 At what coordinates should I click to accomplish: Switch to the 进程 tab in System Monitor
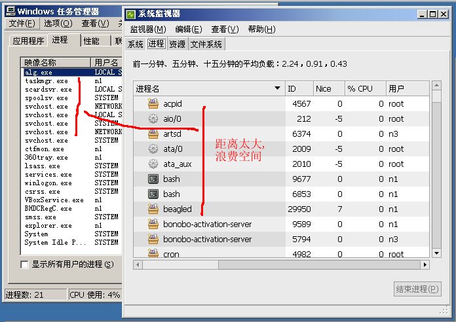pos(156,44)
